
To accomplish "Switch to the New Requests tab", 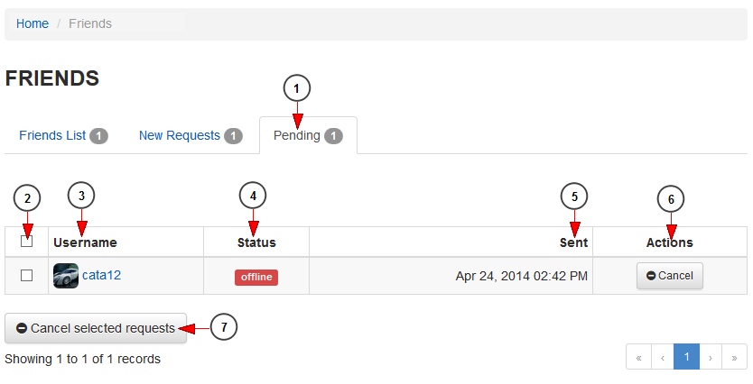I will pyautogui.click(x=191, y=136).
